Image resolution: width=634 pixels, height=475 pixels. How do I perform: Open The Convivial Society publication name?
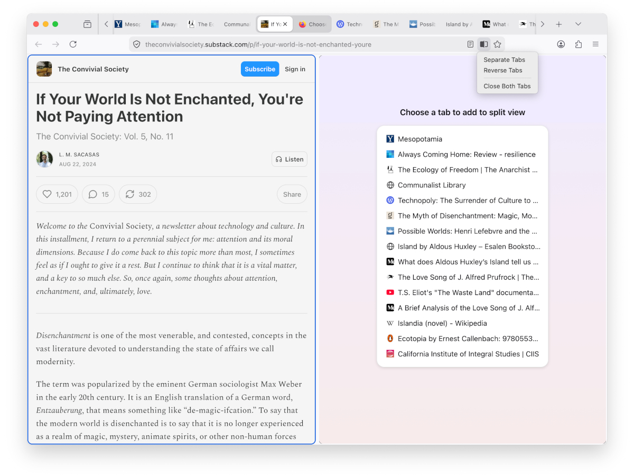coord(93,69)
